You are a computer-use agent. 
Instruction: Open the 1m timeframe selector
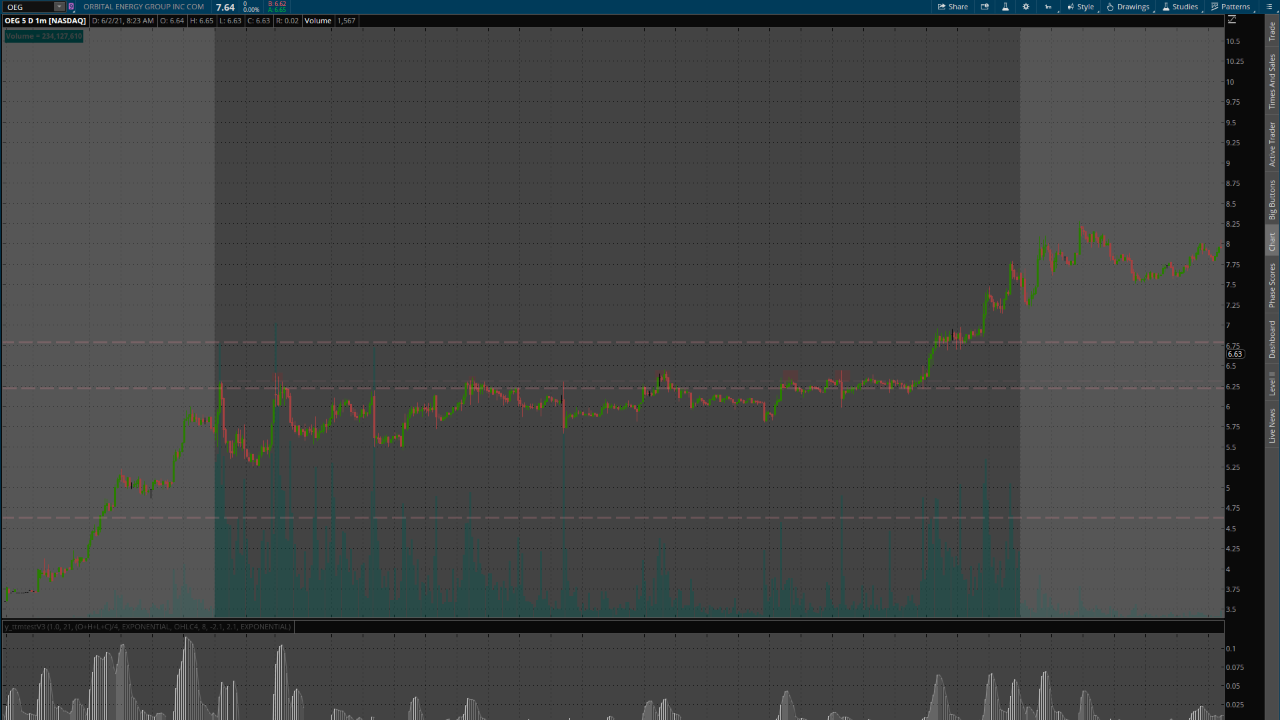(x=1049, y=7)
